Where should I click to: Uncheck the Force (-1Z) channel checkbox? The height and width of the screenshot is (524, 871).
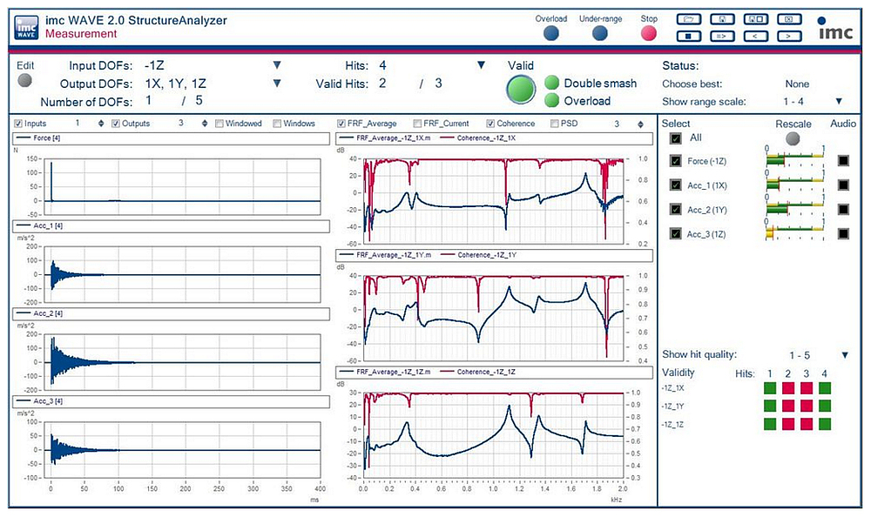click(676, 161)
